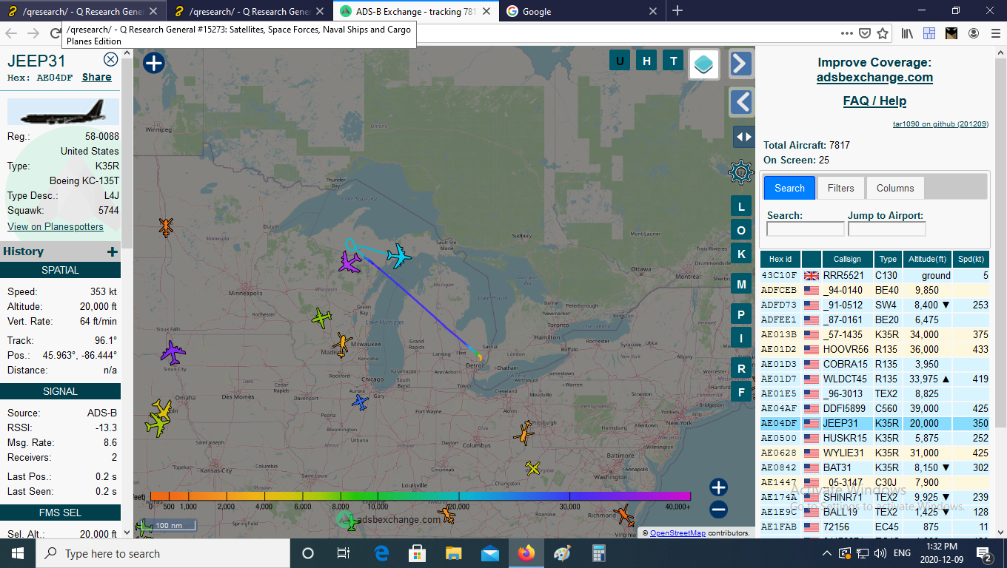This screenshot has width=1007, height=568.
Task: Click the altitude color scale bar
Action: coord(420,496)
